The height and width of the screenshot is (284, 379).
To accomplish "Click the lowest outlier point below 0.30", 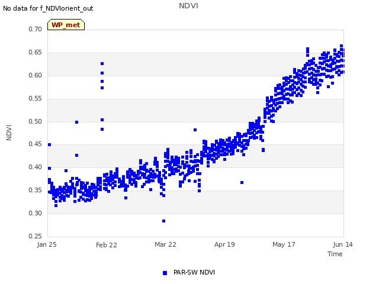I will pyautogui.click(x=163, y=221).
